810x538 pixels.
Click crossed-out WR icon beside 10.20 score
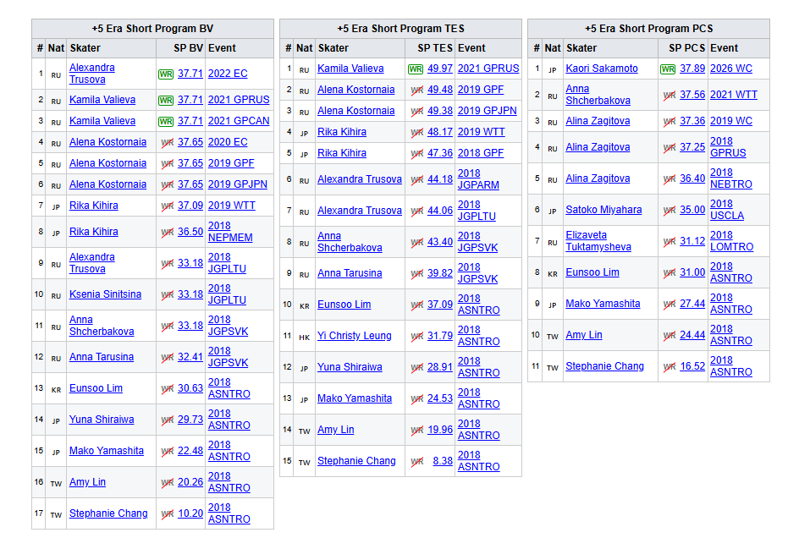(167, 513)
